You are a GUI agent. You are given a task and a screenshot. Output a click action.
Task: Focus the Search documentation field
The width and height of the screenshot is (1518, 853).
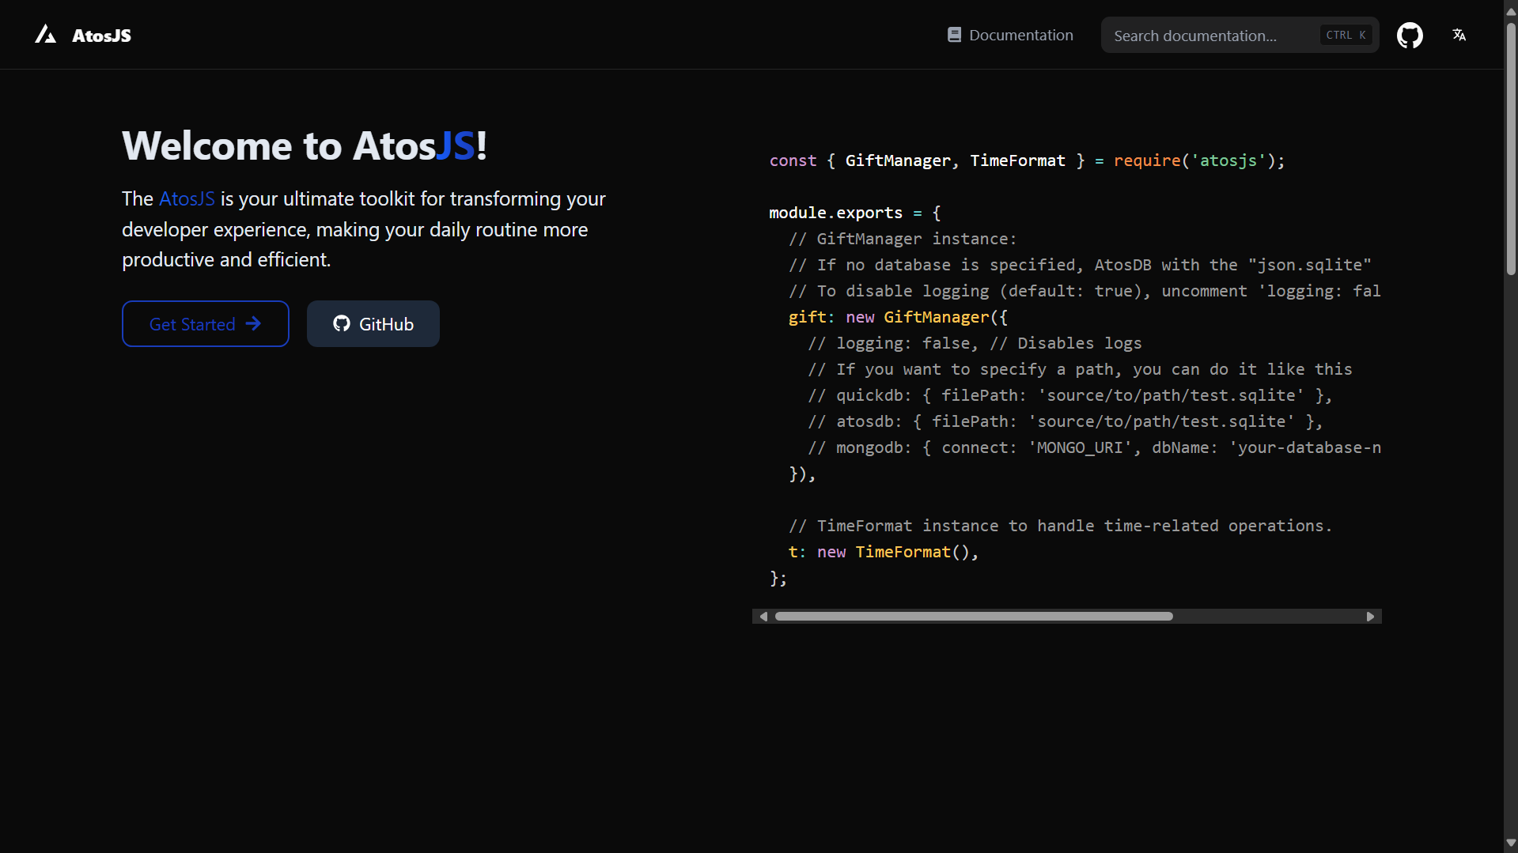coord(1240,35)
